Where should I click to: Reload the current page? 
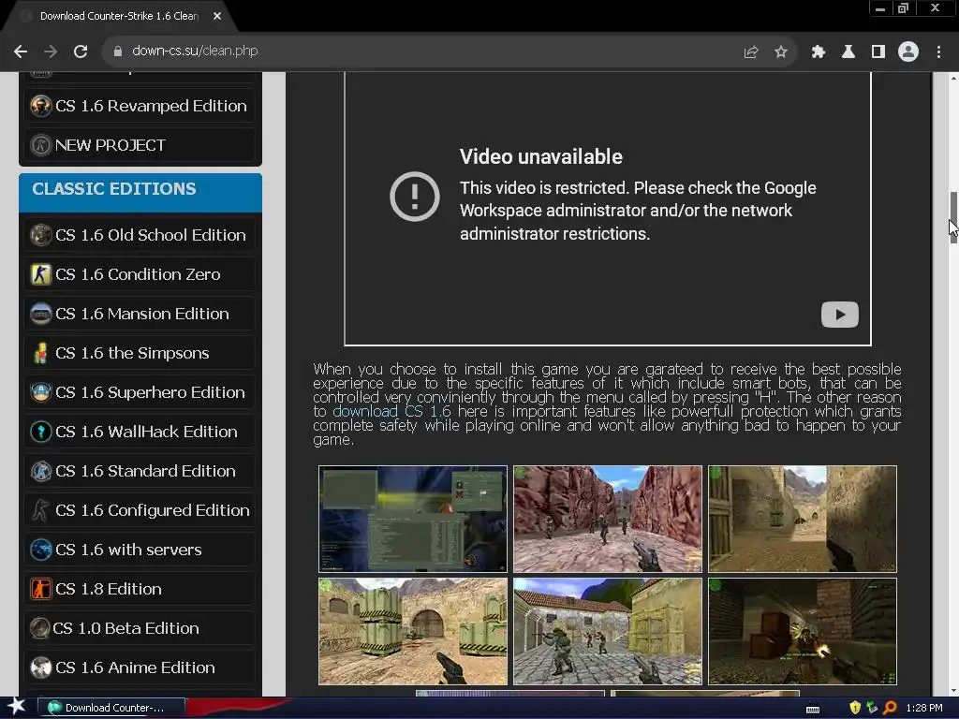coord(81,52)
